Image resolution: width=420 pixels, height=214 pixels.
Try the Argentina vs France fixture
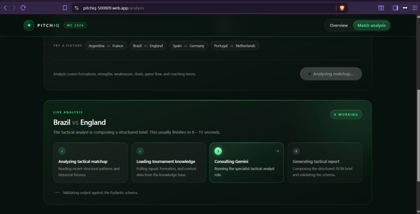(106, 45)
